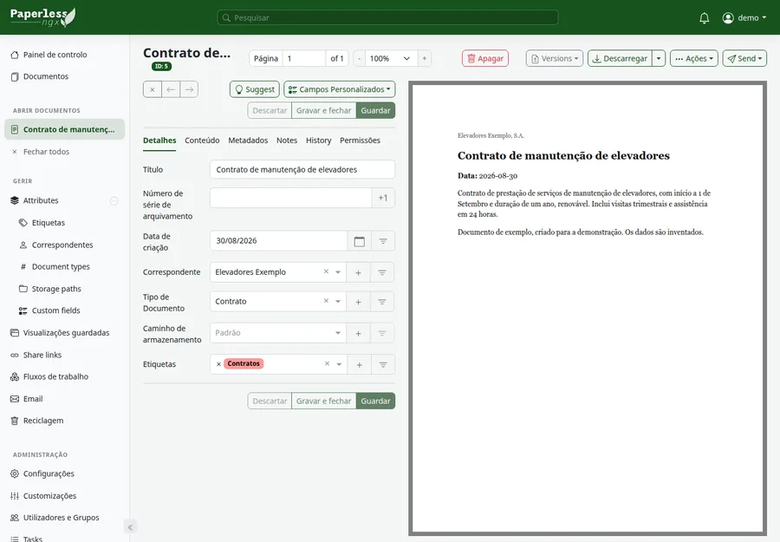Select open document Contrato de manutenç...
Image resolution: width=780 pixels, height=542 pixels.
65,129
